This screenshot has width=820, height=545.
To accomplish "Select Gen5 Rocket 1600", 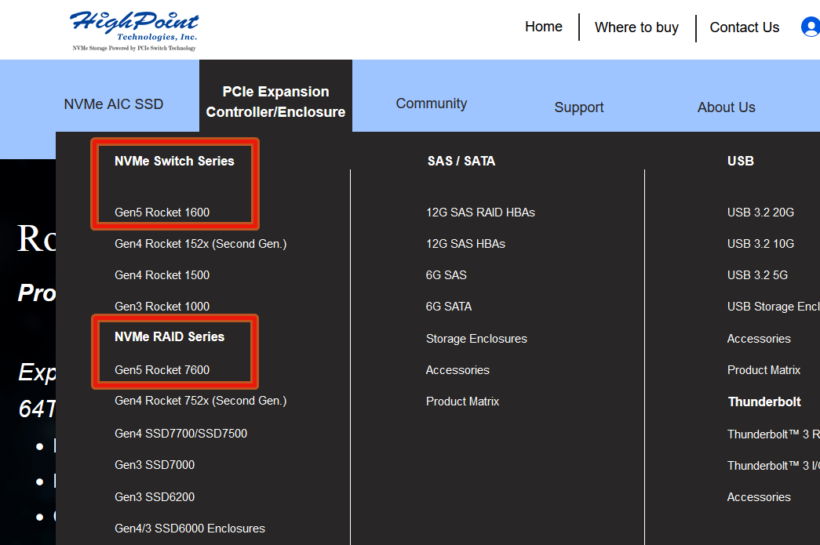I will tap(162, 213).
